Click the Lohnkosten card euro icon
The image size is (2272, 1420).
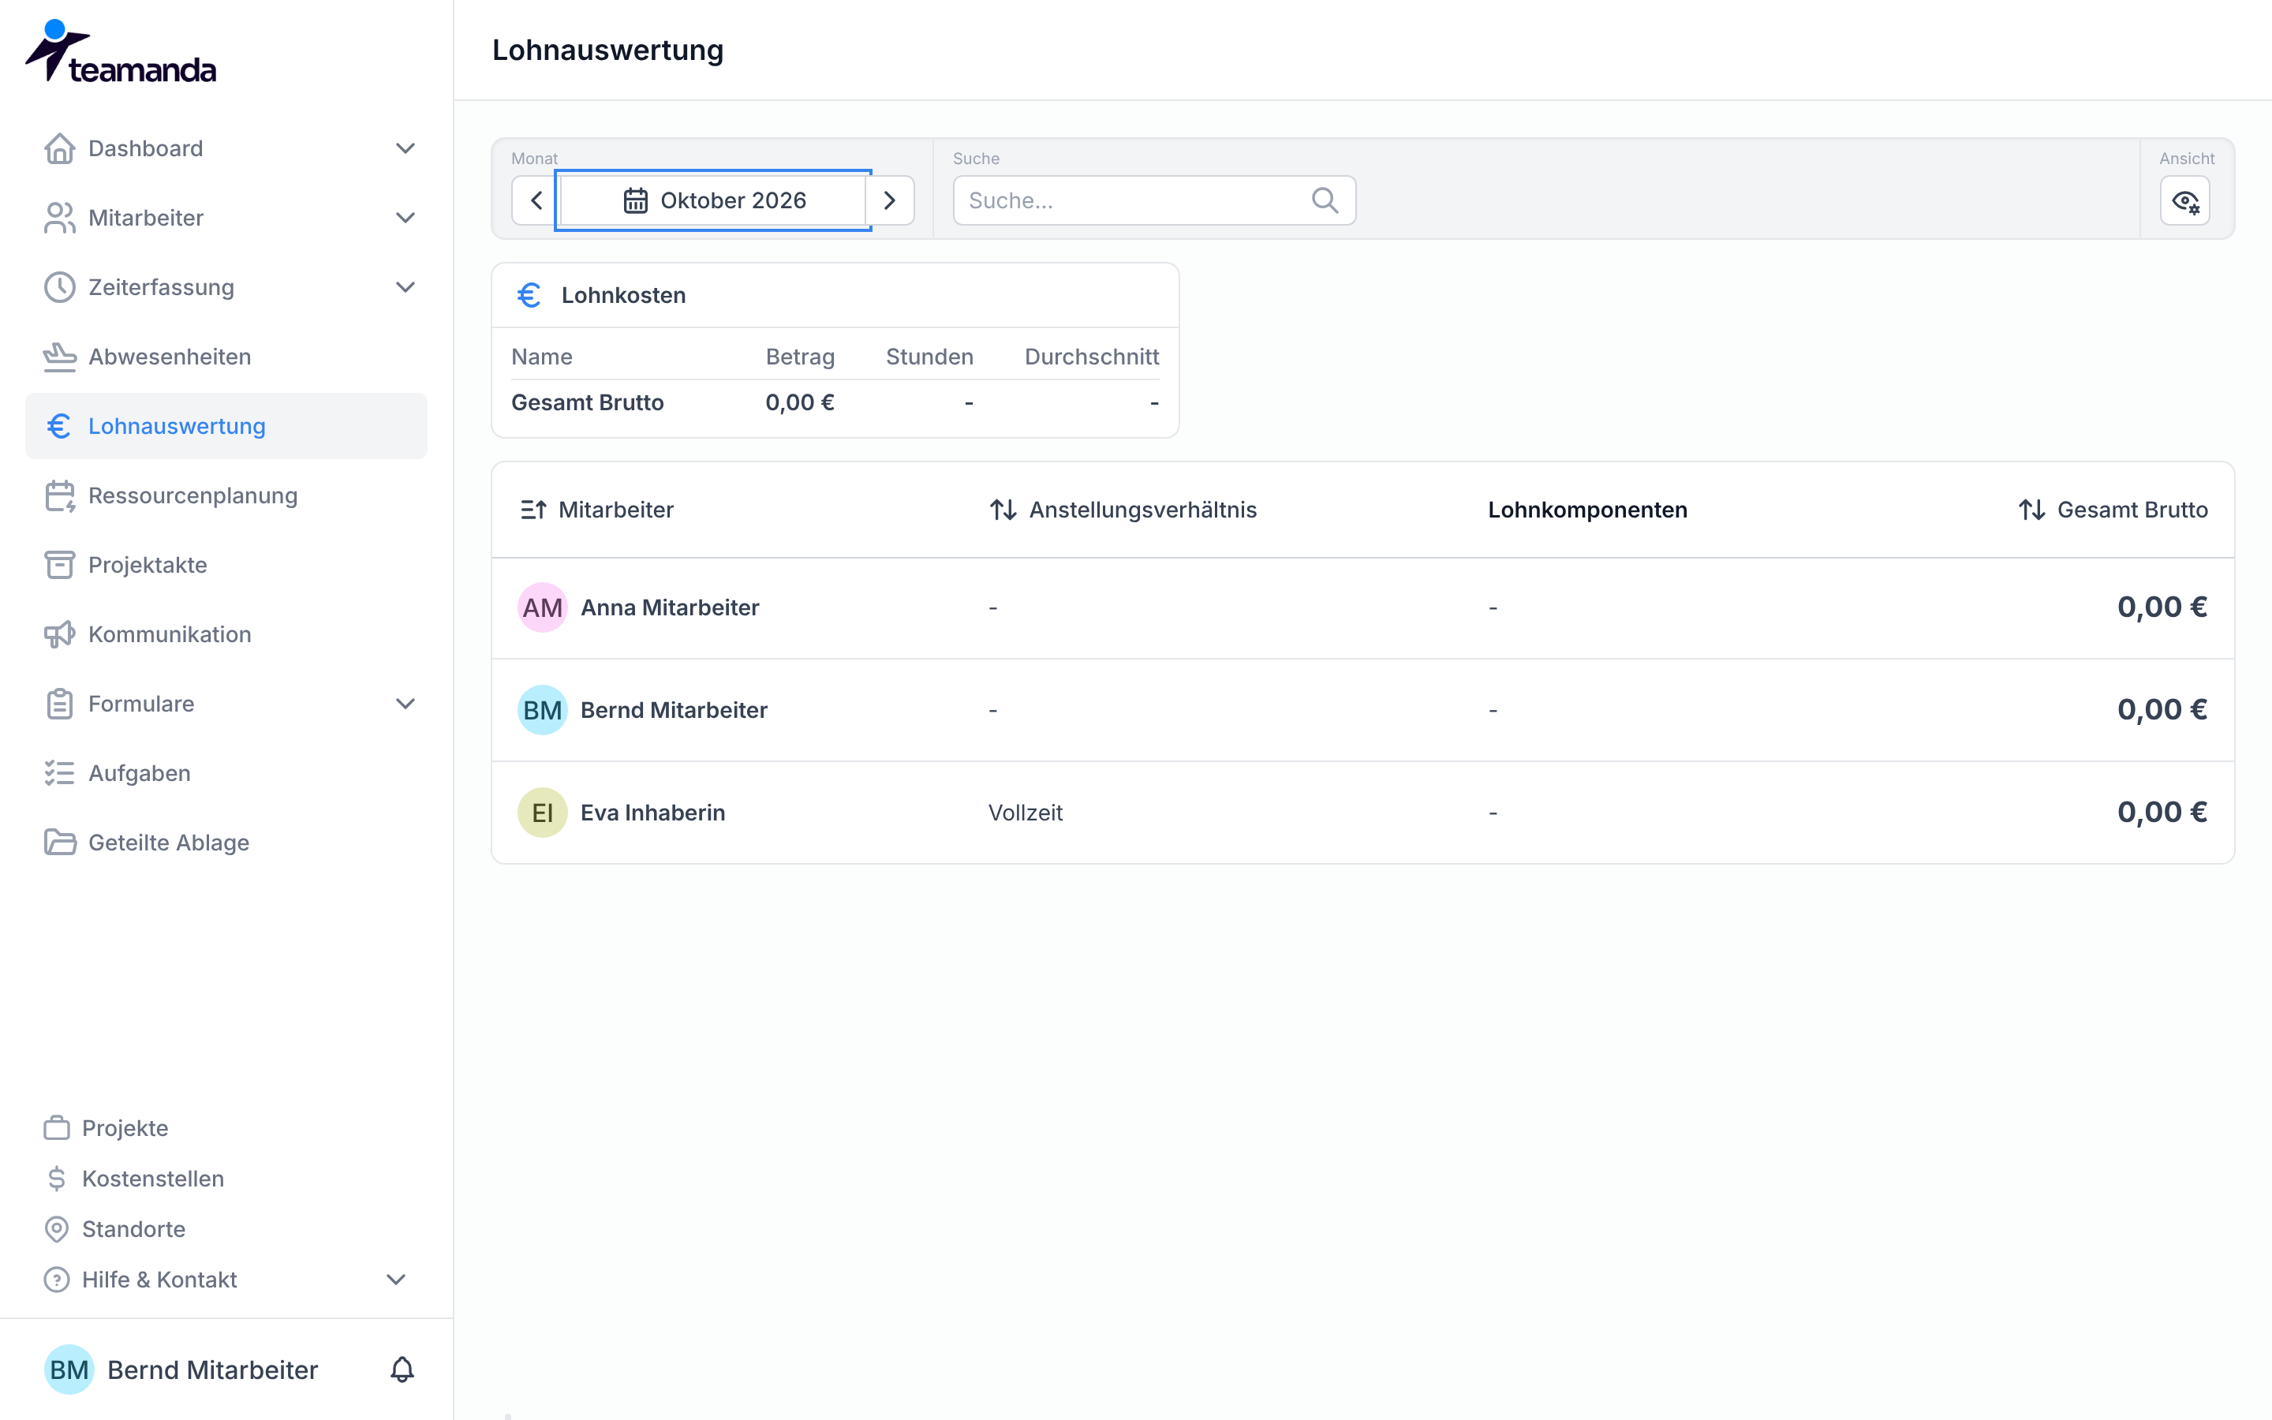(529, 295)
